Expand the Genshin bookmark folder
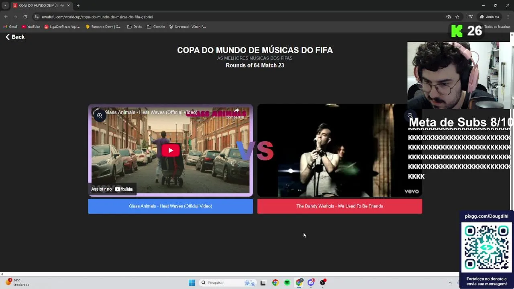Viewport: 514px width, 289px height. 156,27
